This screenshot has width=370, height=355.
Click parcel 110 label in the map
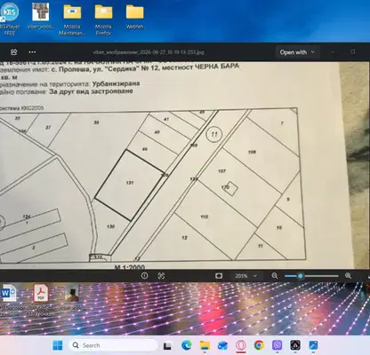(204, 217)
